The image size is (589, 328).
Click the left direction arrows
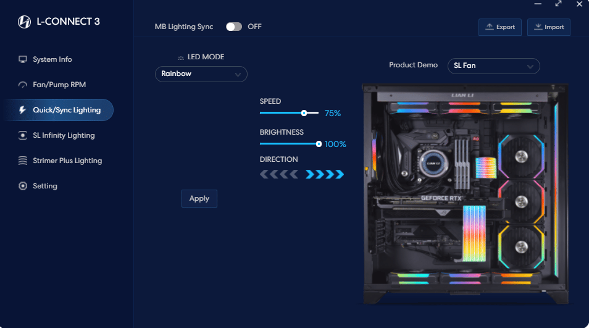[x=279, y=175]
